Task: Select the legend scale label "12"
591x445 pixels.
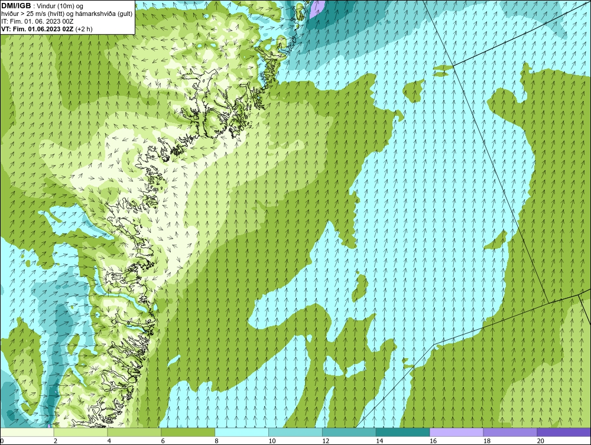Action: coord(326,441)
